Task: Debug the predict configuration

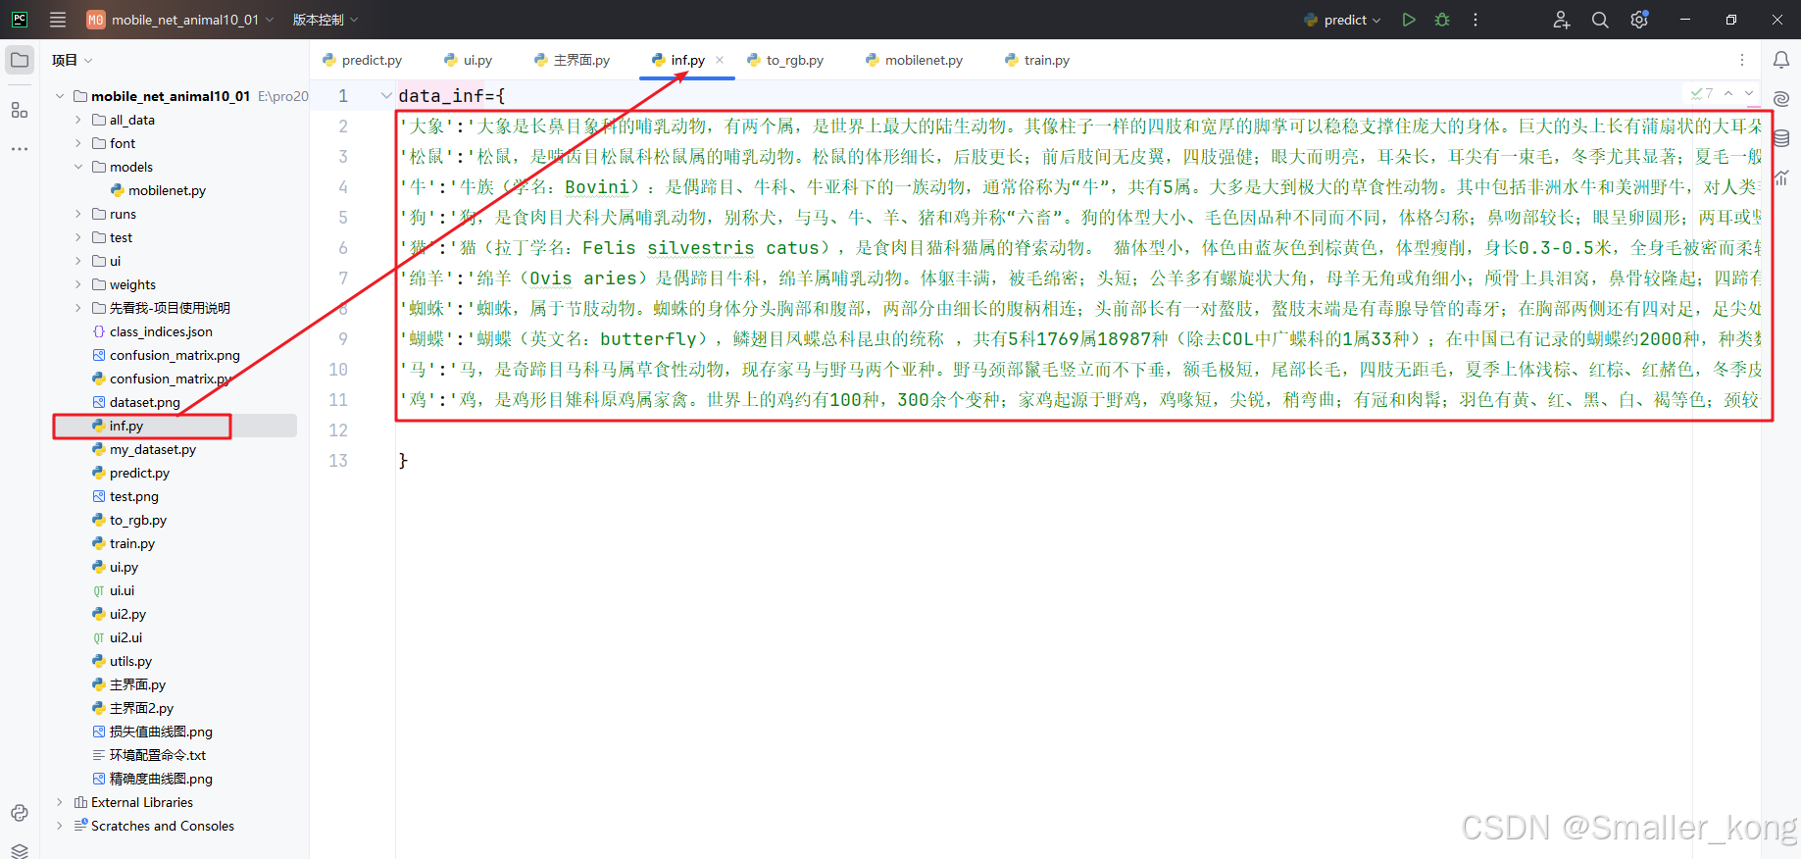Action: pyautogui.click(x=1442, y=20)
